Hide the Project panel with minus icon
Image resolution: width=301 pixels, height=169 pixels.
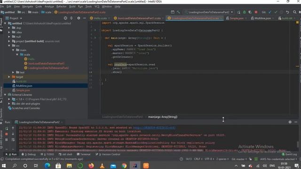(85, 18)
